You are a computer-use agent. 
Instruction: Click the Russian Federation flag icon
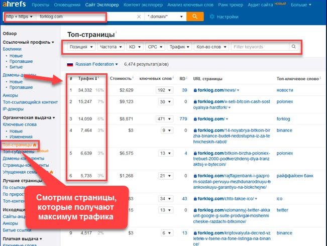70,64
